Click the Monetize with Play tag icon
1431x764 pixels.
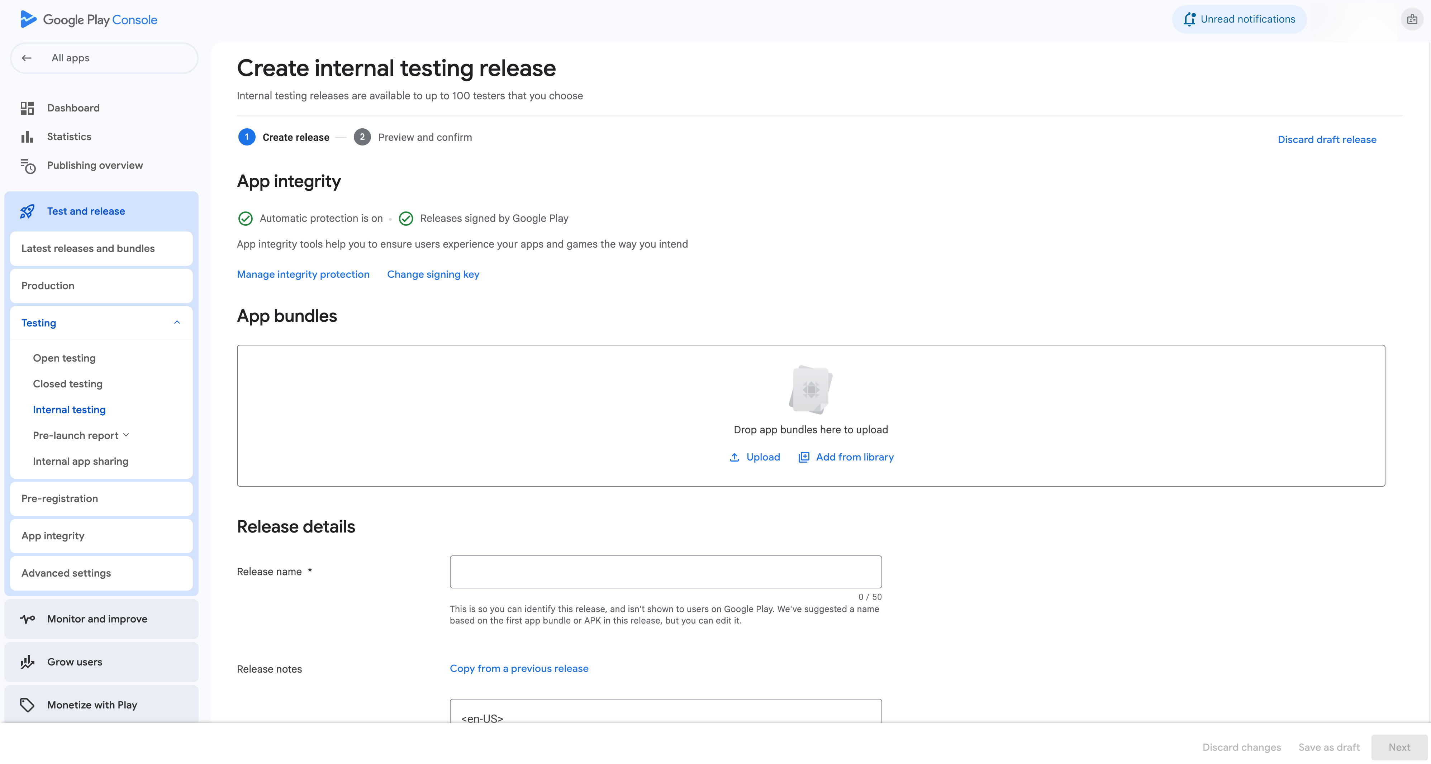(x=27, y=705)
